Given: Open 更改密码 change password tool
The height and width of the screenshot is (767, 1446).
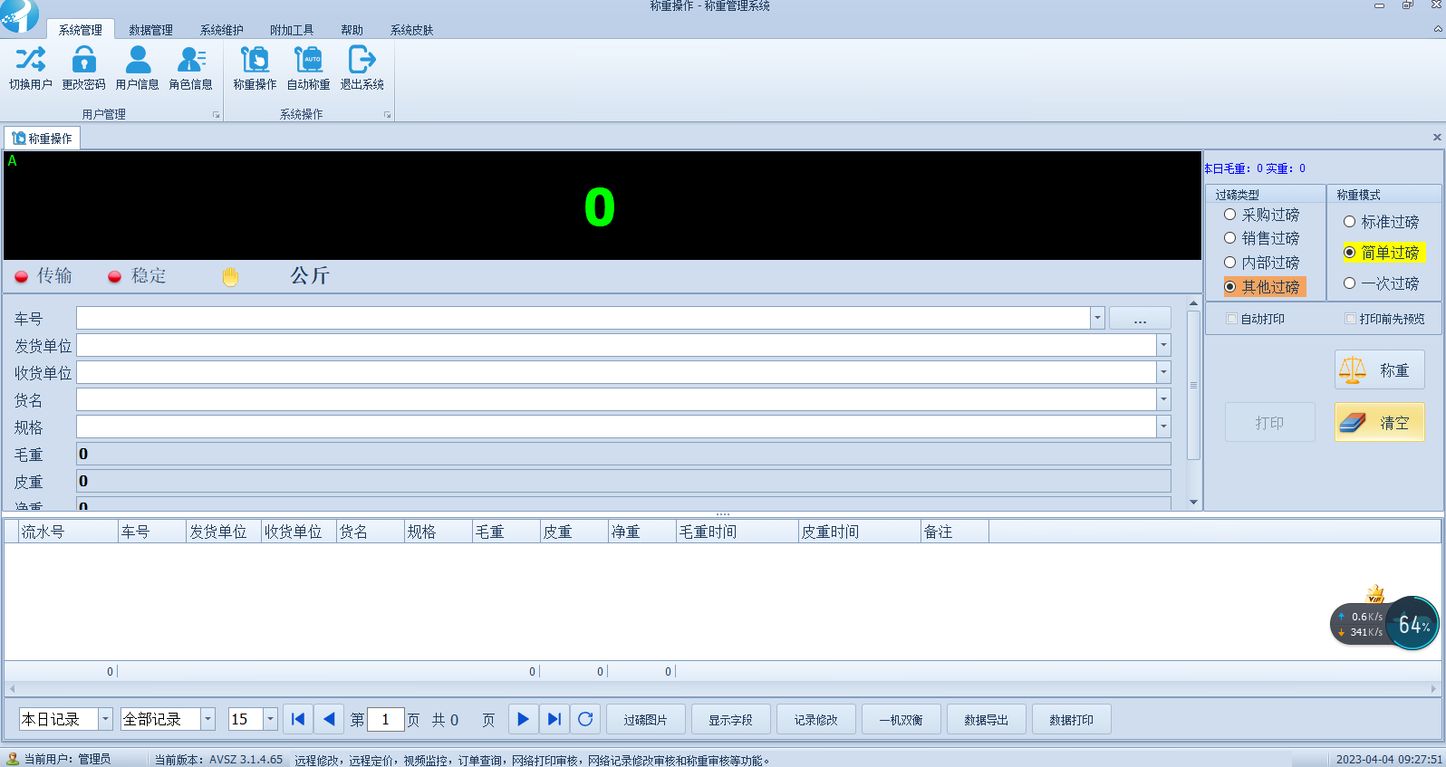Looking at the screenshot, I should coord(83,61).
